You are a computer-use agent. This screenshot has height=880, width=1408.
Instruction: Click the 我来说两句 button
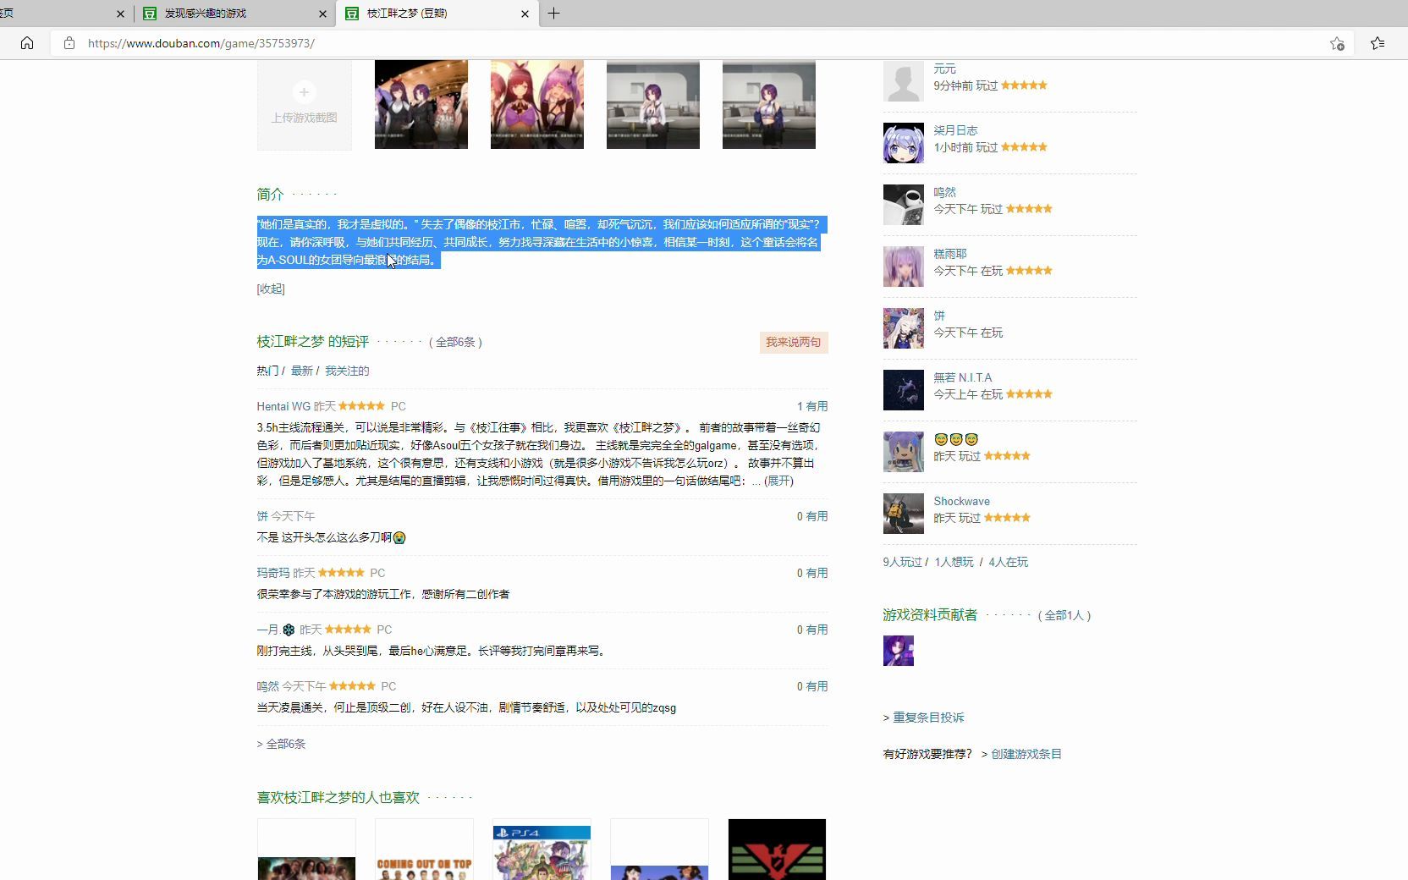coord(794,342)
